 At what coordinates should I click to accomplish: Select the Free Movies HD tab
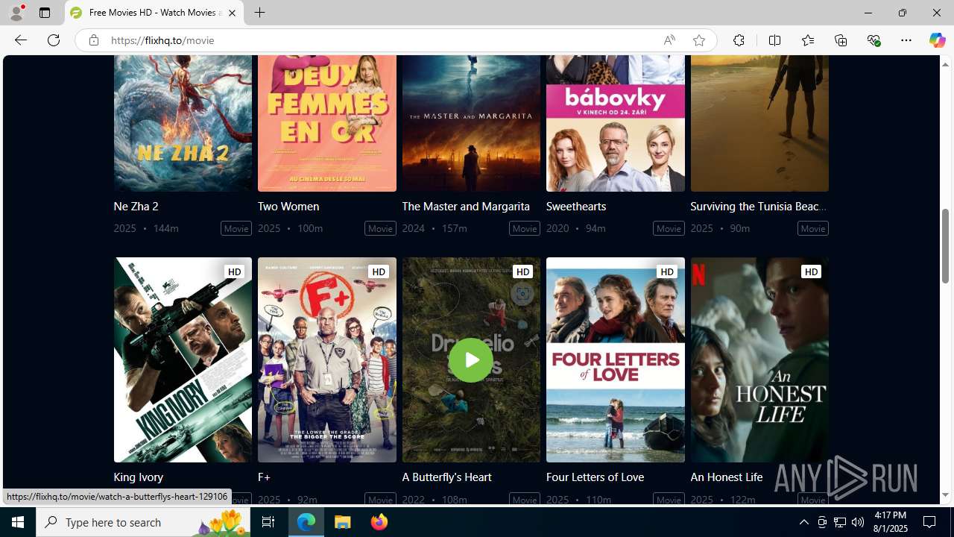click(x=154, y=13)
